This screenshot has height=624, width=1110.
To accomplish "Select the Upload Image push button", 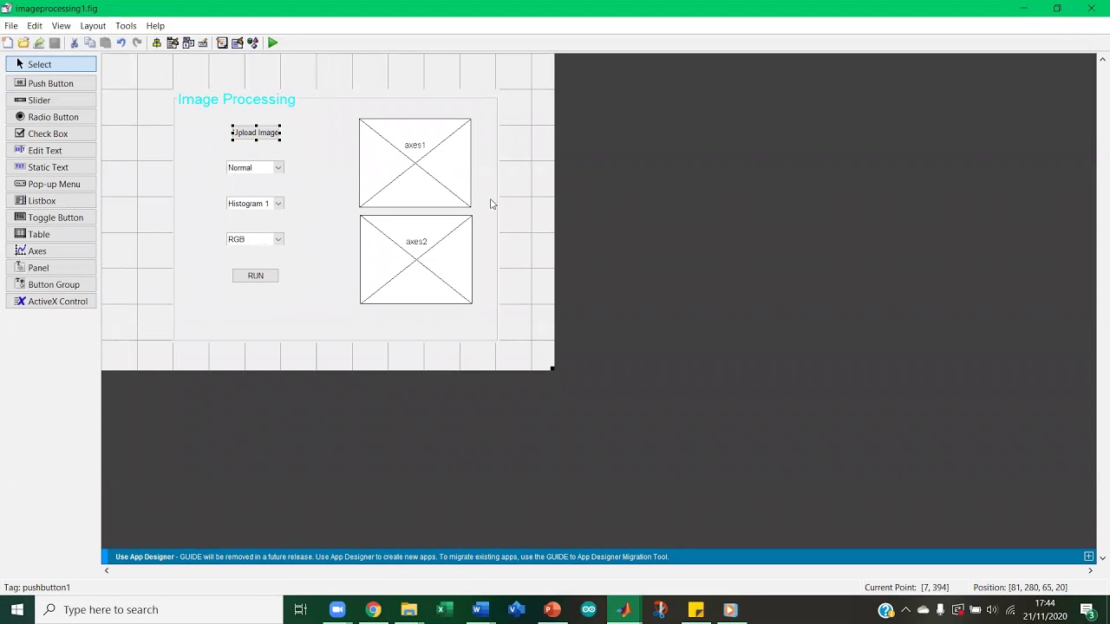I will 256,133.
